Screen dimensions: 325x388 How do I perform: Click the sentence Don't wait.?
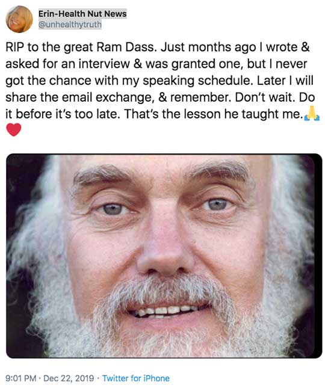click(265, 97)
